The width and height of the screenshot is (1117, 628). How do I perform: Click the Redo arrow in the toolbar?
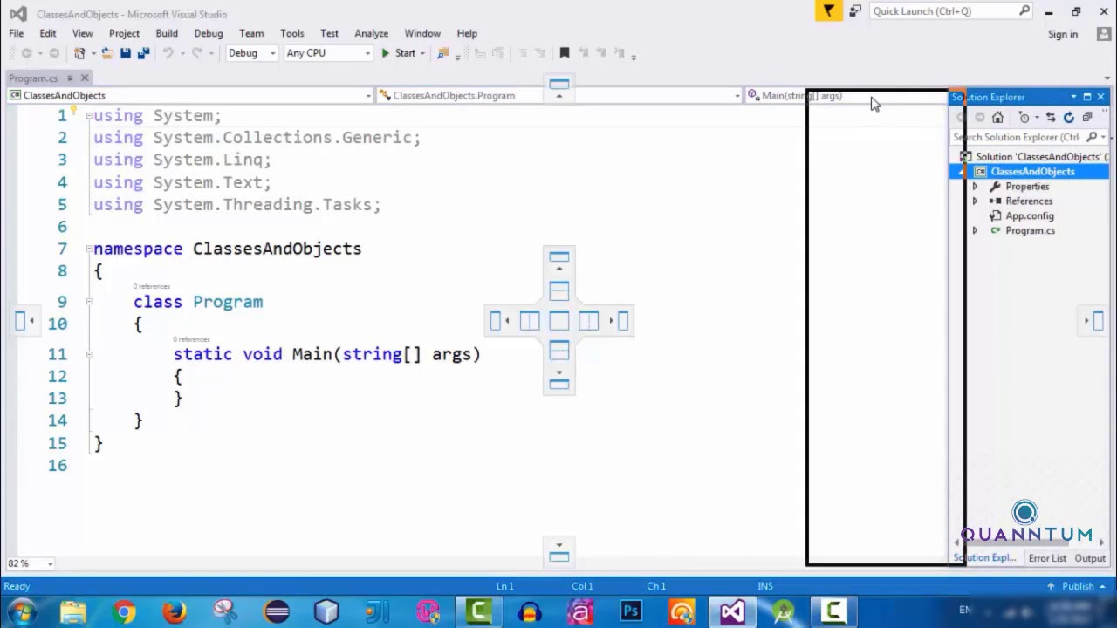pyautogui.click(x=196, y=53)
